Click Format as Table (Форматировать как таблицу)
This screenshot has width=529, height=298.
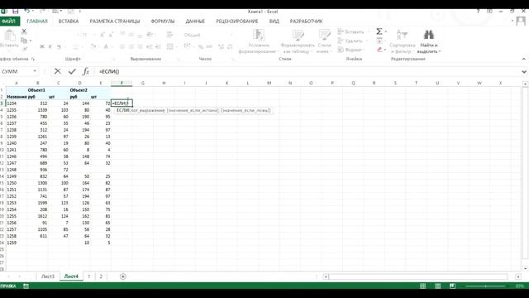coord(298,41)
